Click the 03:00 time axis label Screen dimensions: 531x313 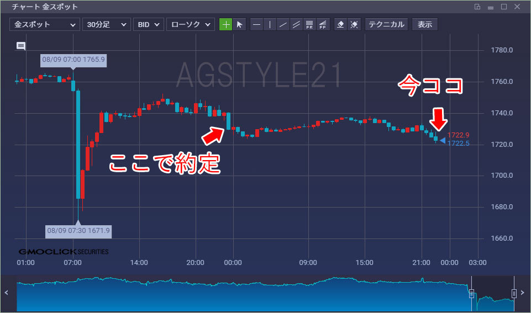[x=477, y=263]
